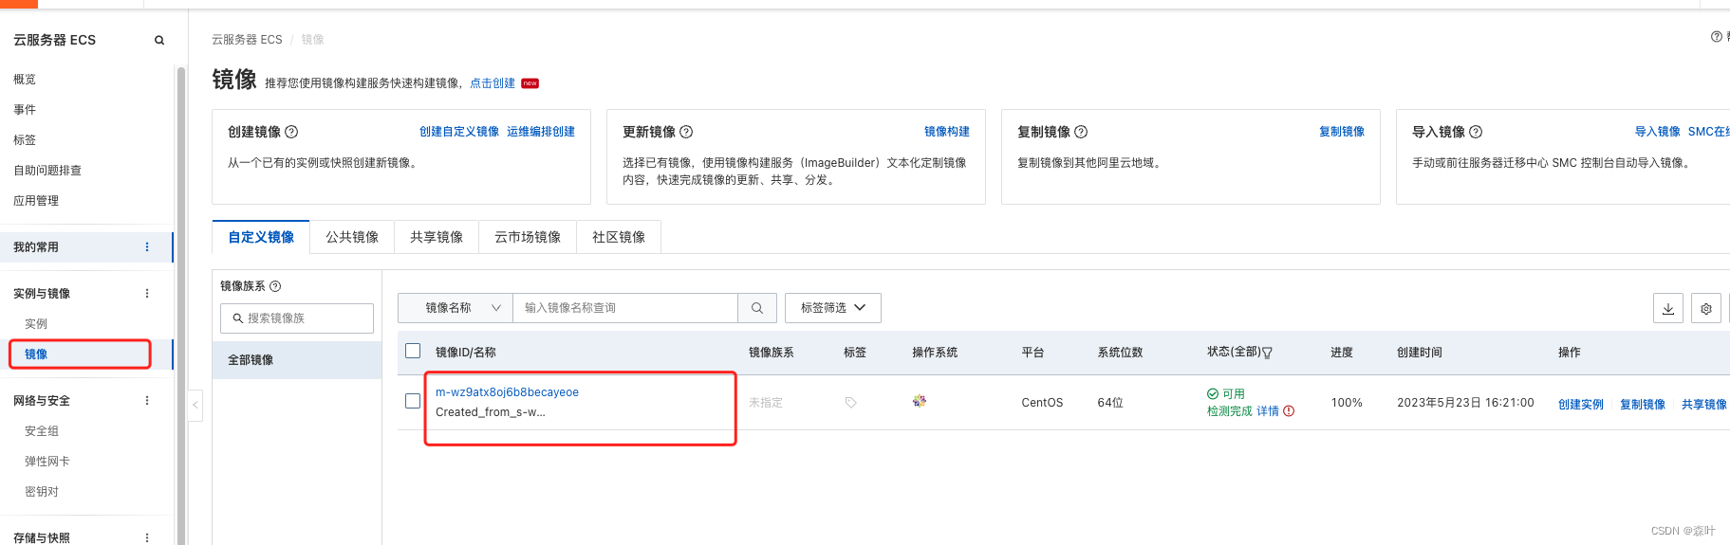The height and width of the screenshot is (545, 1730).
Task: Click the 复制镜像 link in the card header
Action: tap(1342, 132)
